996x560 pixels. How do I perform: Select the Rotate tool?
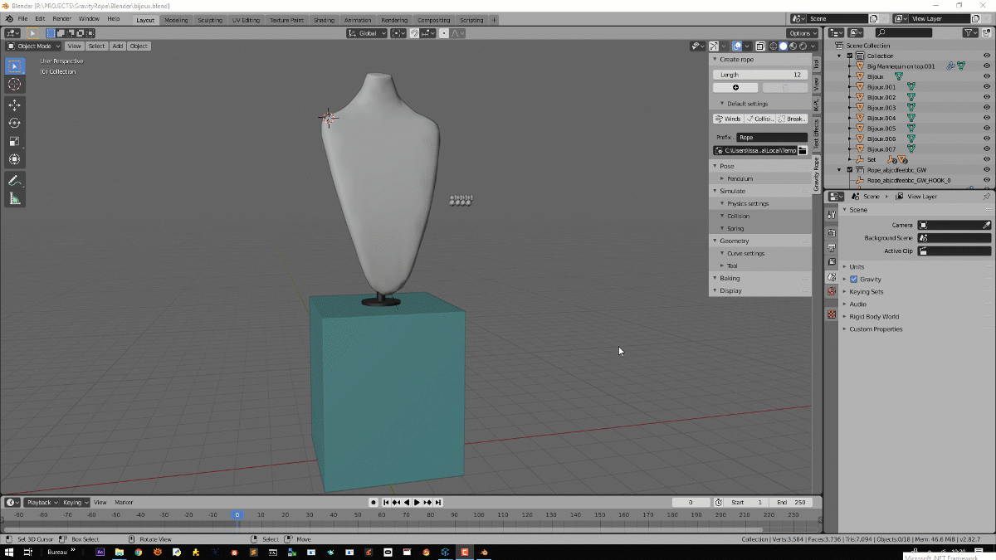coord(14,123)
